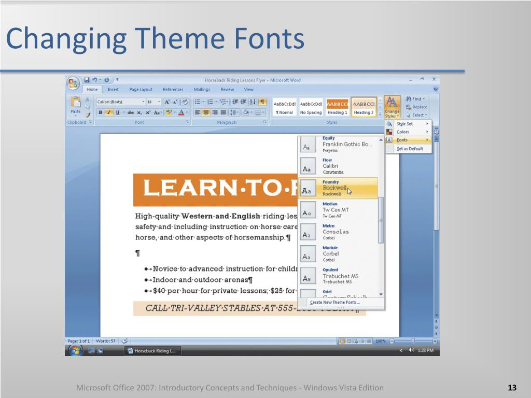Click the Bullets list icon
Viewport: 531px width, 398px height.
[198, 102]
